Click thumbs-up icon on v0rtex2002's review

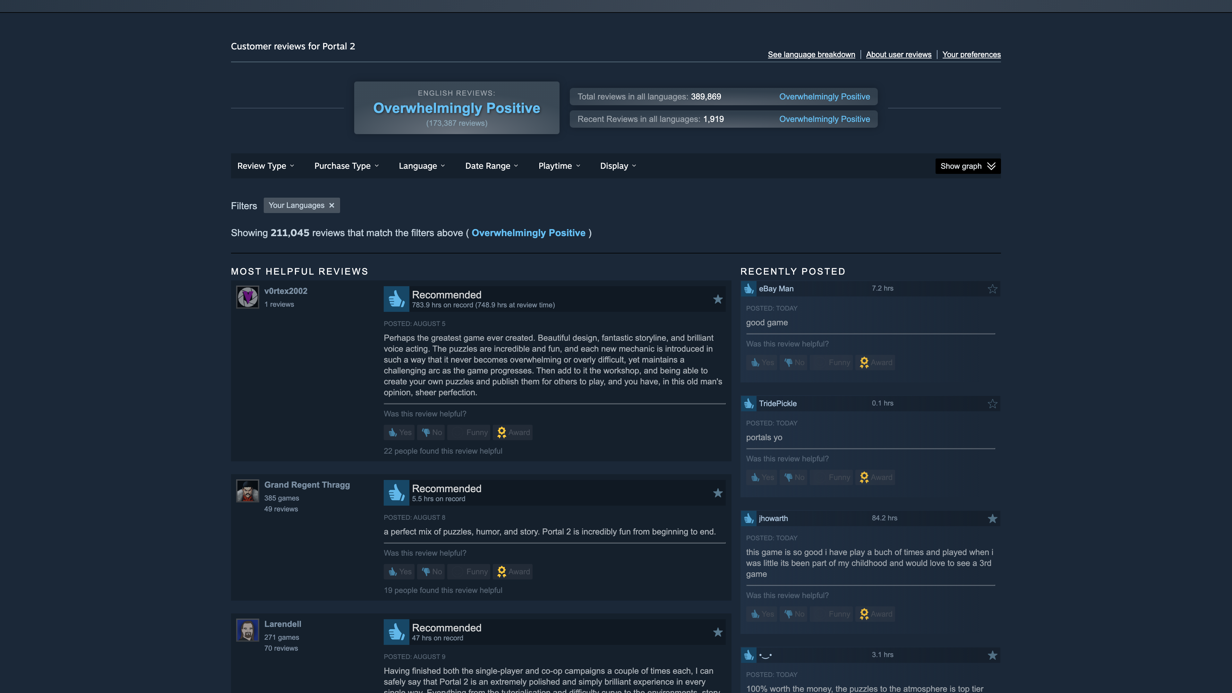pyautogui.click(x=396, y=299)
